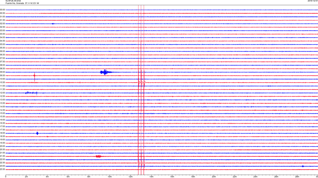Select the 15:00 trace time label
The width and height of the screenshot is (318, 178).
3,113
